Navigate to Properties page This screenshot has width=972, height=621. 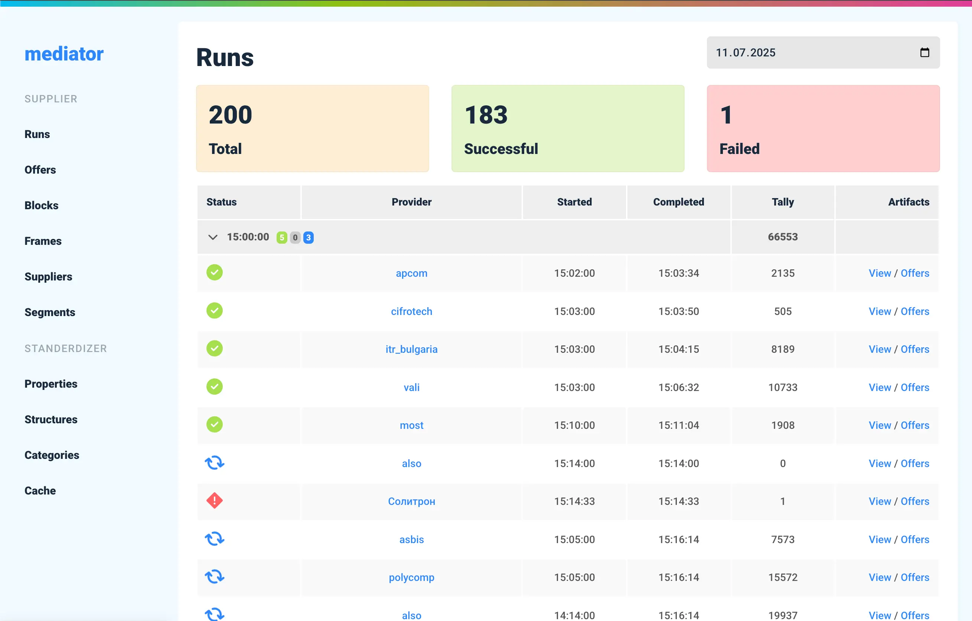point(51,384)
